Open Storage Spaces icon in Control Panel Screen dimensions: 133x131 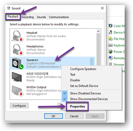(x=110, y=64)
